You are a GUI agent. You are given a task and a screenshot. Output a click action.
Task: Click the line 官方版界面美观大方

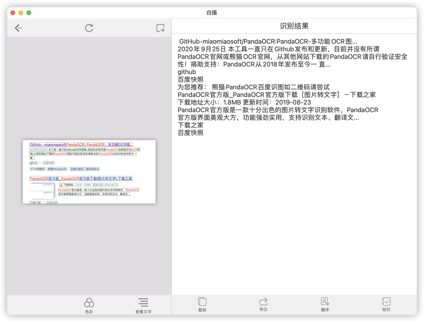point(268,118)
